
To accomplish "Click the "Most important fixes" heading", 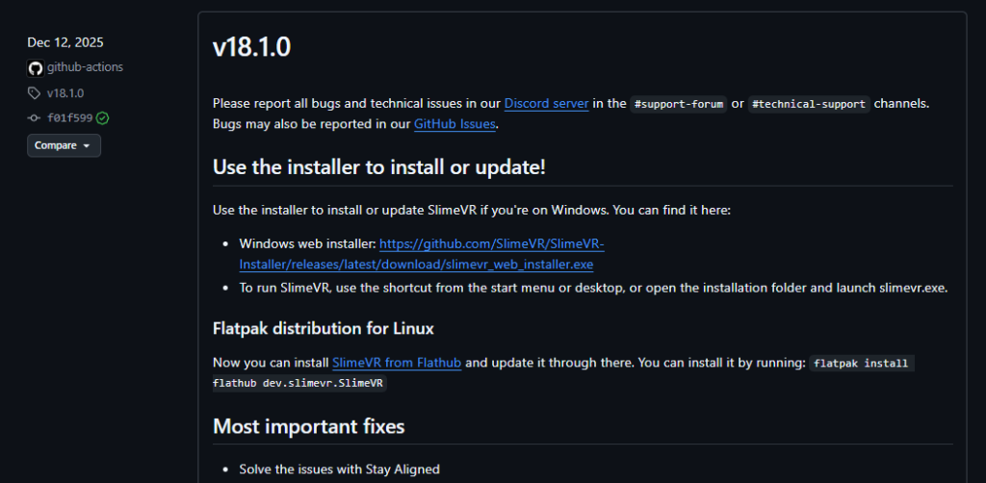I will click(x=308, y=426).
